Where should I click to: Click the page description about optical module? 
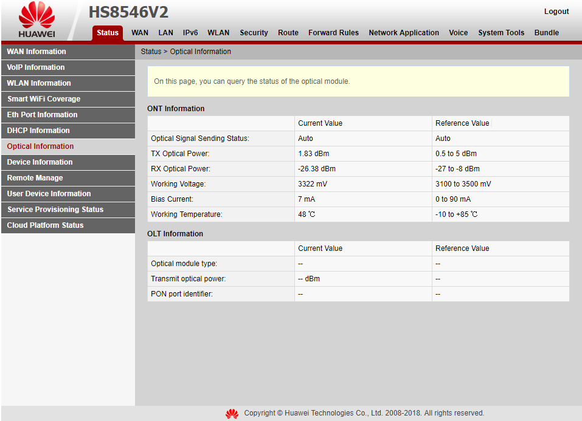pos(252,81)
